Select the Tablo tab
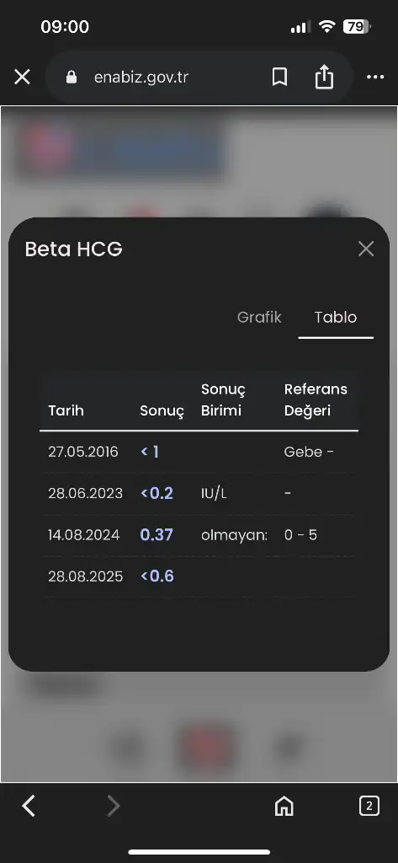398x863 pixels. click(x=336, y=317)
